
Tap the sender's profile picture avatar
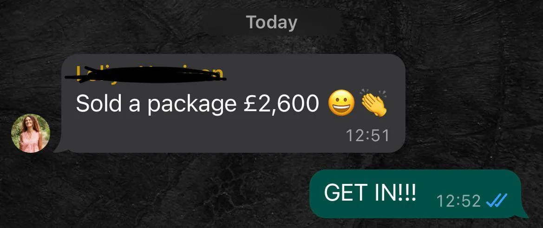point(31,134)
